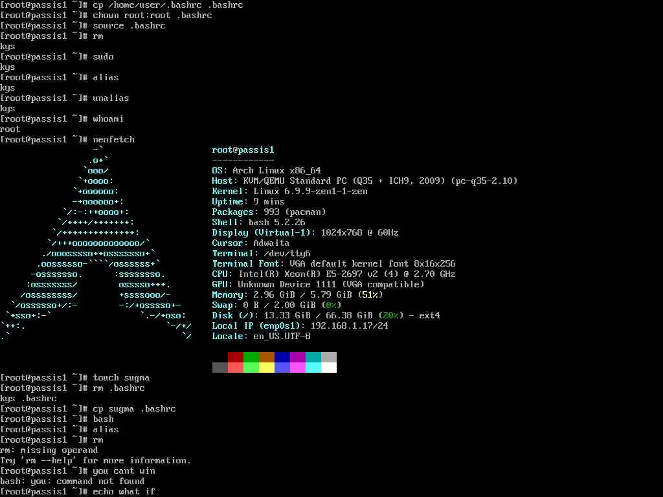Click the 'touch sugma' command line

(x=75, y=378)
